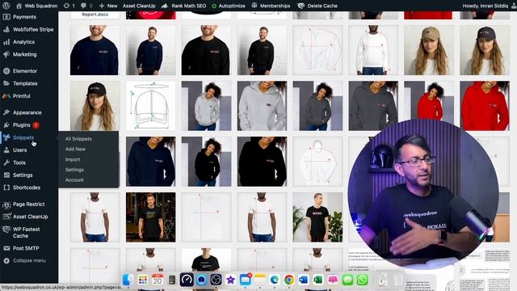517x291 pixels.
Task: Click the Marketing megaphone icon
Action: pyautogui.click(x=6, y=54)
